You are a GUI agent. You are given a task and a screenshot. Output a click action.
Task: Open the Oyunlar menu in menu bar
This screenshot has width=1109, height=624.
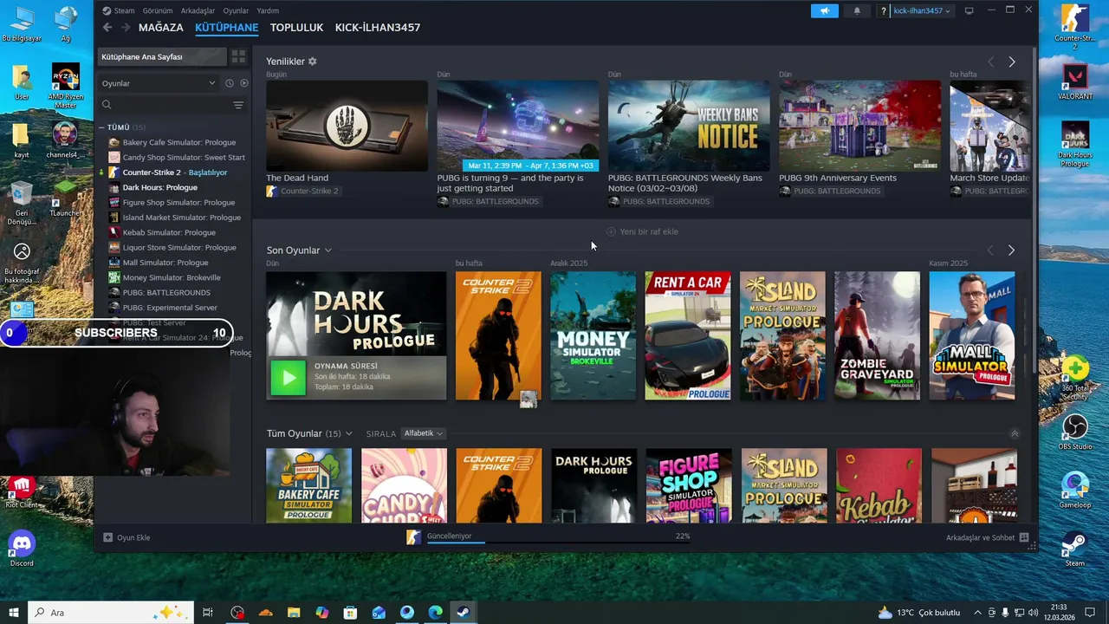click(236, 10)
